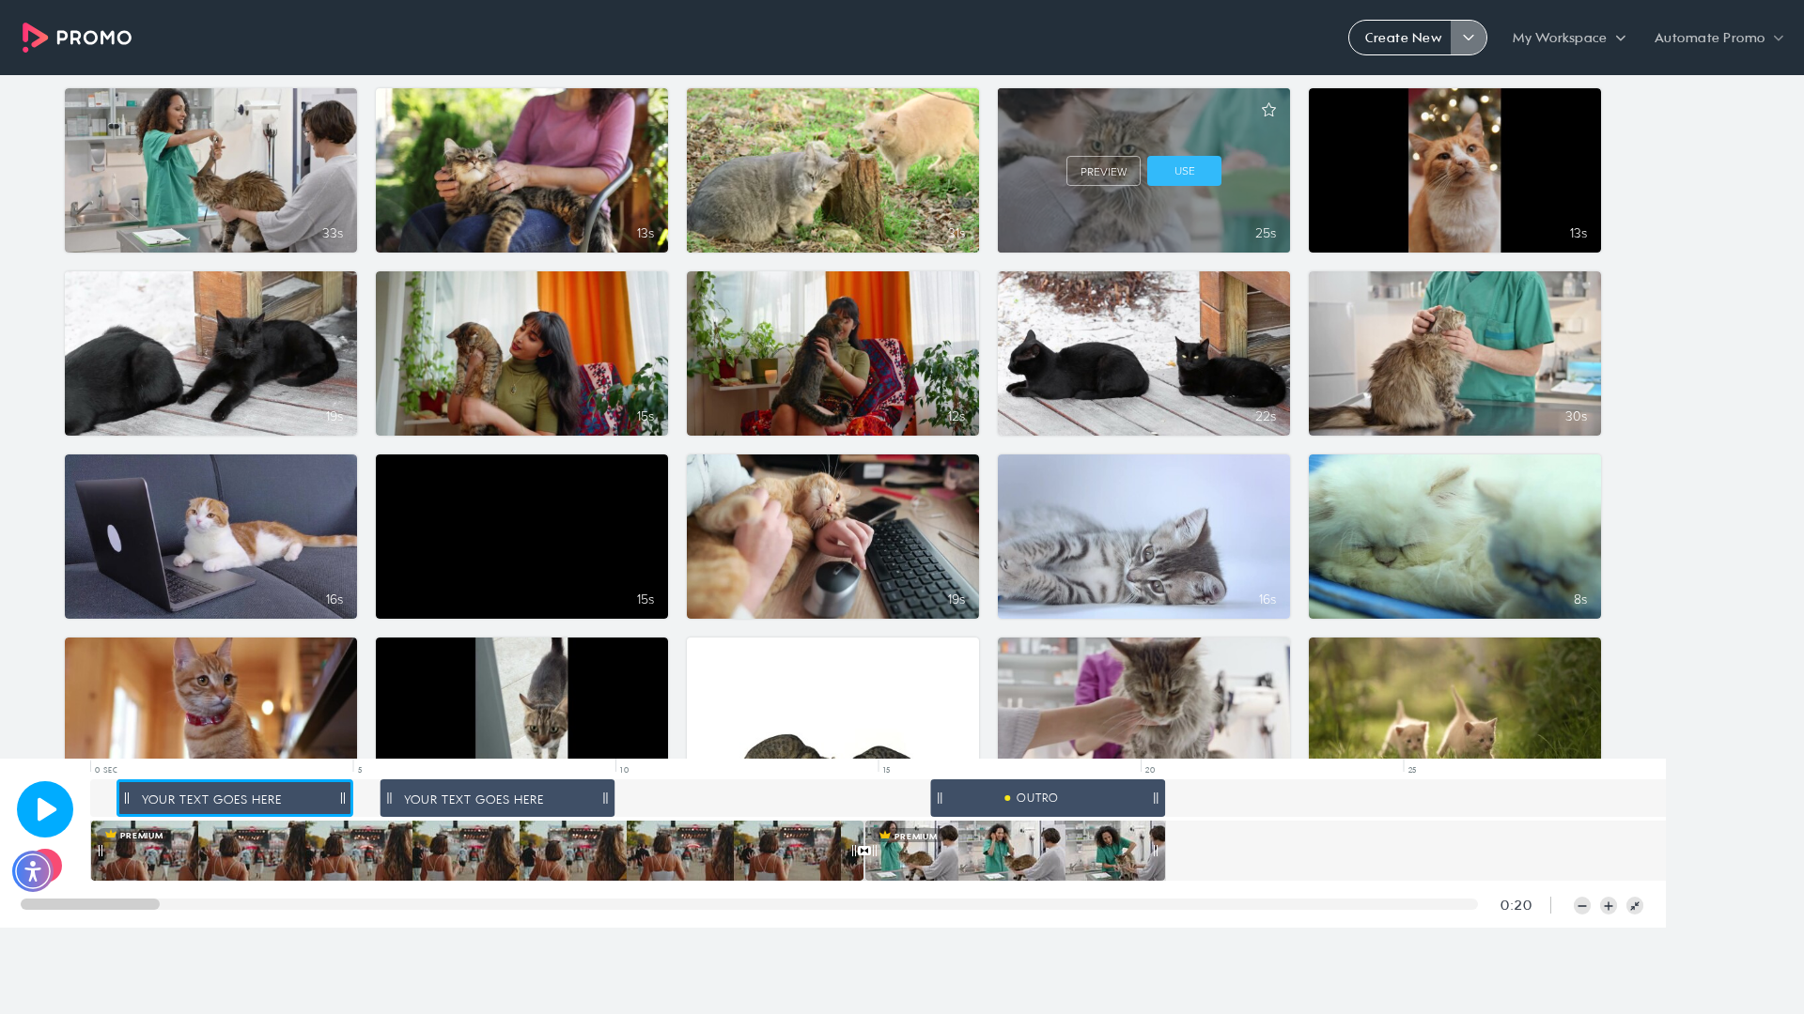Click the transition icon between clips
This screenshot has height=1014, width=1804.
864,851
